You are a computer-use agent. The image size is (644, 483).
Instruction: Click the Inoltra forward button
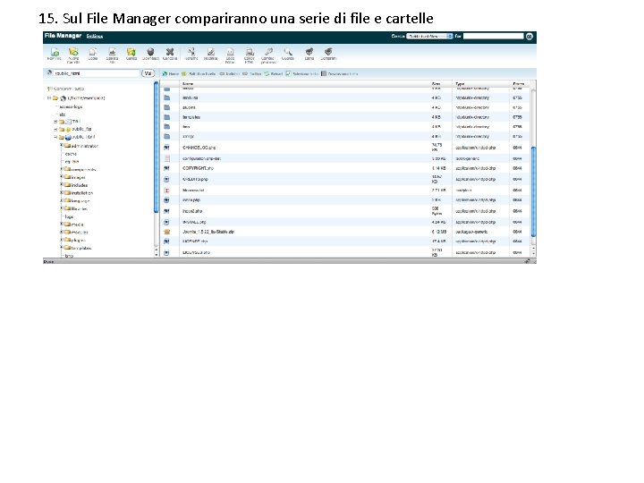252,74
